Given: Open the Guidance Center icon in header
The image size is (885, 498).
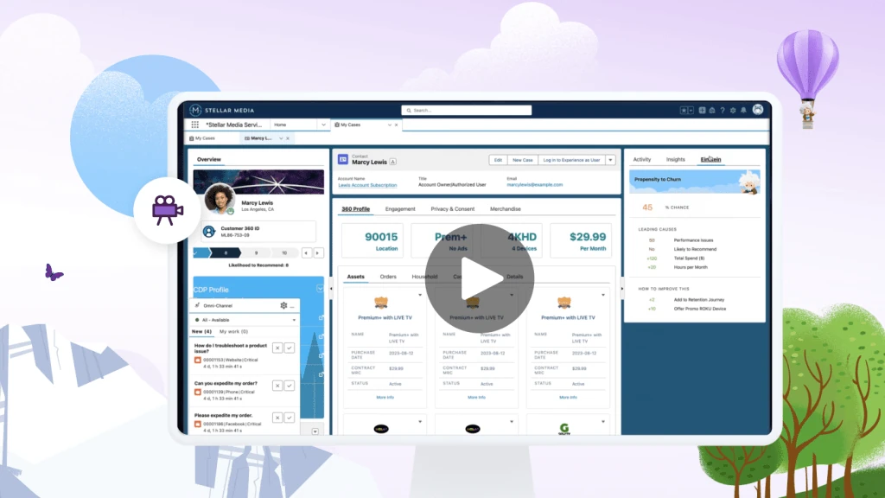Looking at the screenshot, I should (x=712, y=111).
